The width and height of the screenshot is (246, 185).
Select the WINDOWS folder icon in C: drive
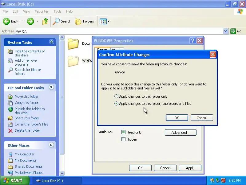tap(73, 61)
